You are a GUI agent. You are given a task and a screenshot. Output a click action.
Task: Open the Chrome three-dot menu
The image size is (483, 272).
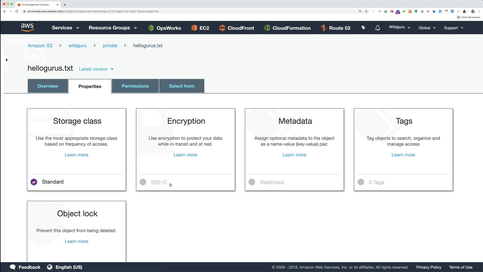click(479, 11)
